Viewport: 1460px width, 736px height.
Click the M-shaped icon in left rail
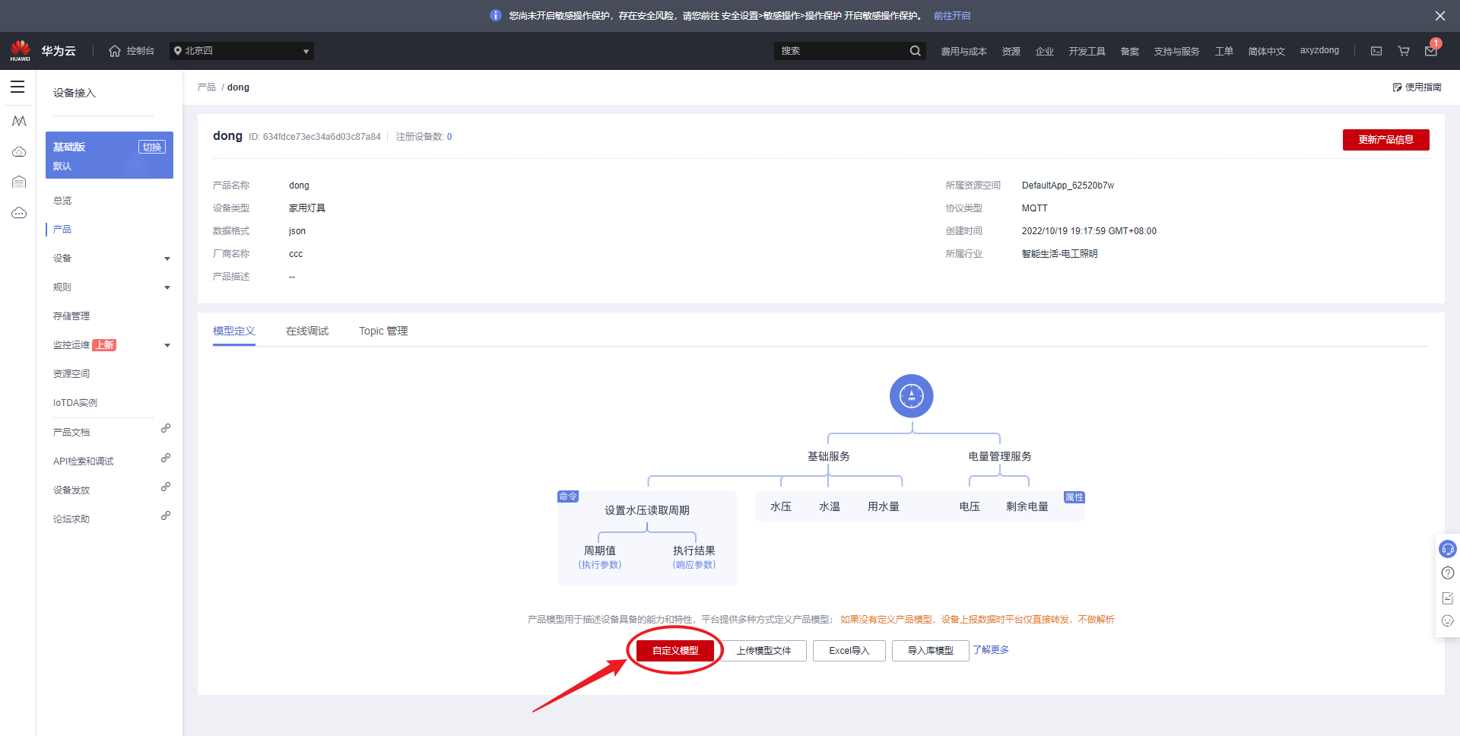(x=19, y=121)
